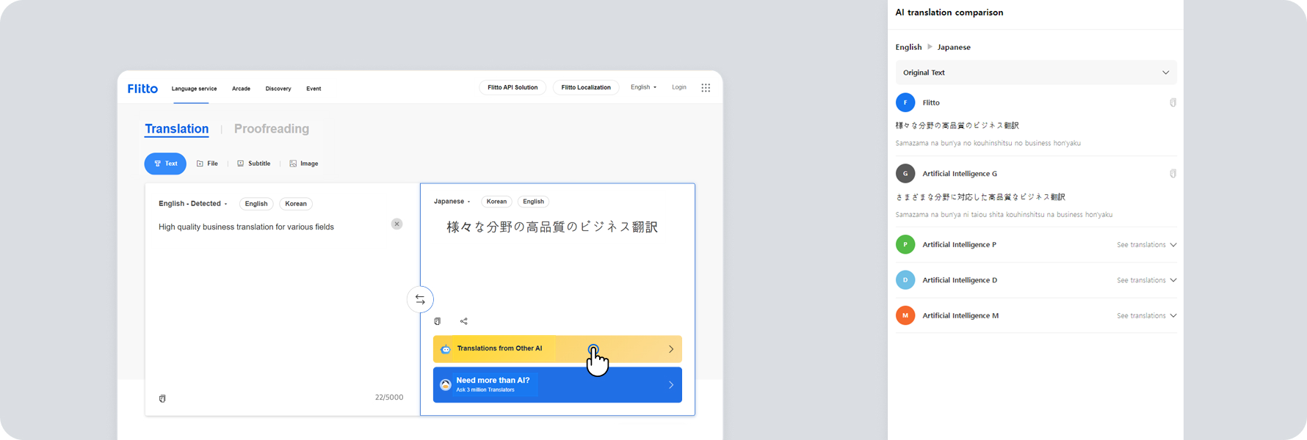Select the Subtitle translation mode
Screen dimensions: 1307x440
pyautogui.click(x=253, y=164)
